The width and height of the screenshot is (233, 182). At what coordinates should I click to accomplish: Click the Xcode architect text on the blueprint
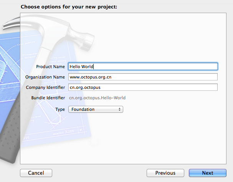[63, 132]
